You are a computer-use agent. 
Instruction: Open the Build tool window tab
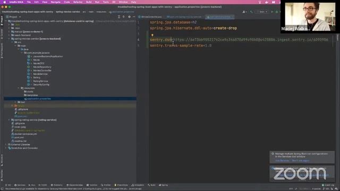[x=151, y=185]
